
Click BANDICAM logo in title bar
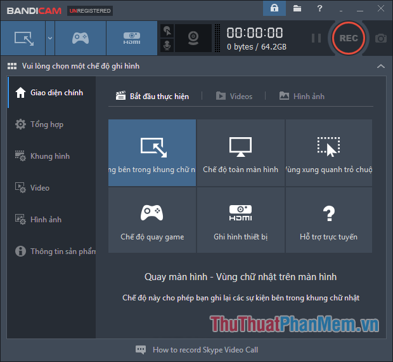point(34,11)
